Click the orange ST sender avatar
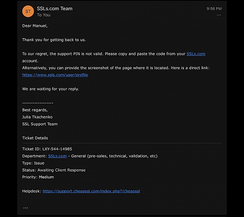 pyautogui.click(x=28, y=11)
